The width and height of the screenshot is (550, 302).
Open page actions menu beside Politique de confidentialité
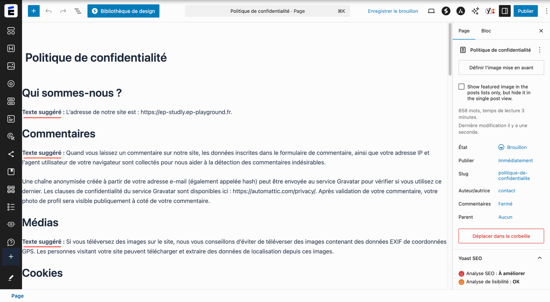point(540,50)
